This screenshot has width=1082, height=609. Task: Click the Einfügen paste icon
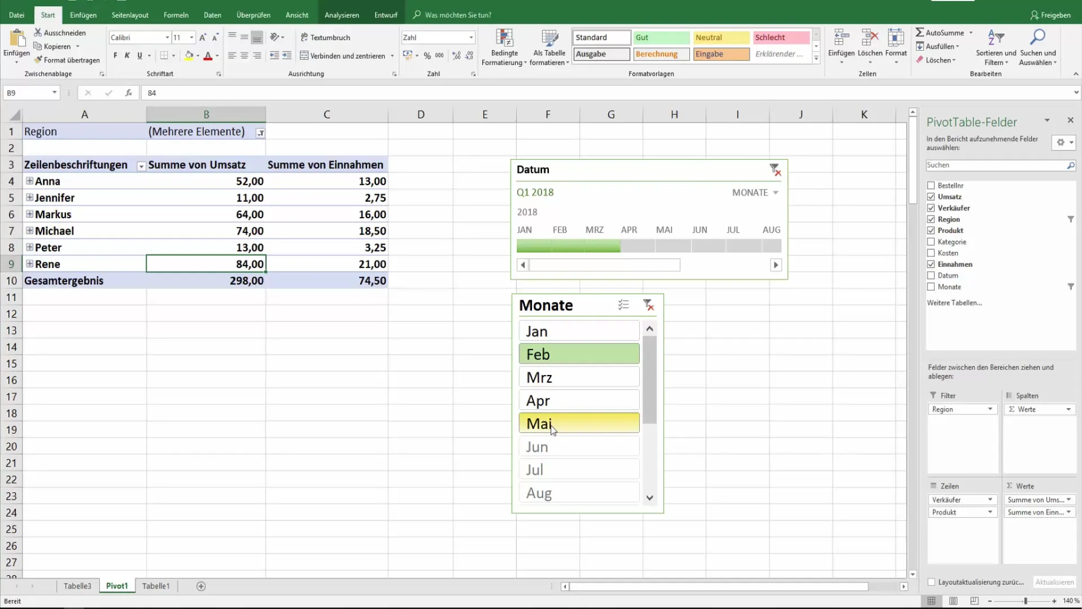click(17, 38)
